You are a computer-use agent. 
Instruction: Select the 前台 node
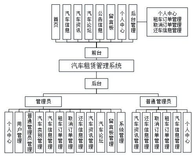pyautogui.click(x=96, y=53)
